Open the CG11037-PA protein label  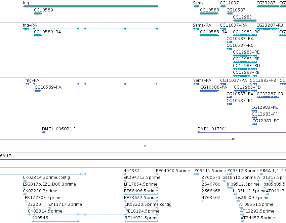[234, 81]
